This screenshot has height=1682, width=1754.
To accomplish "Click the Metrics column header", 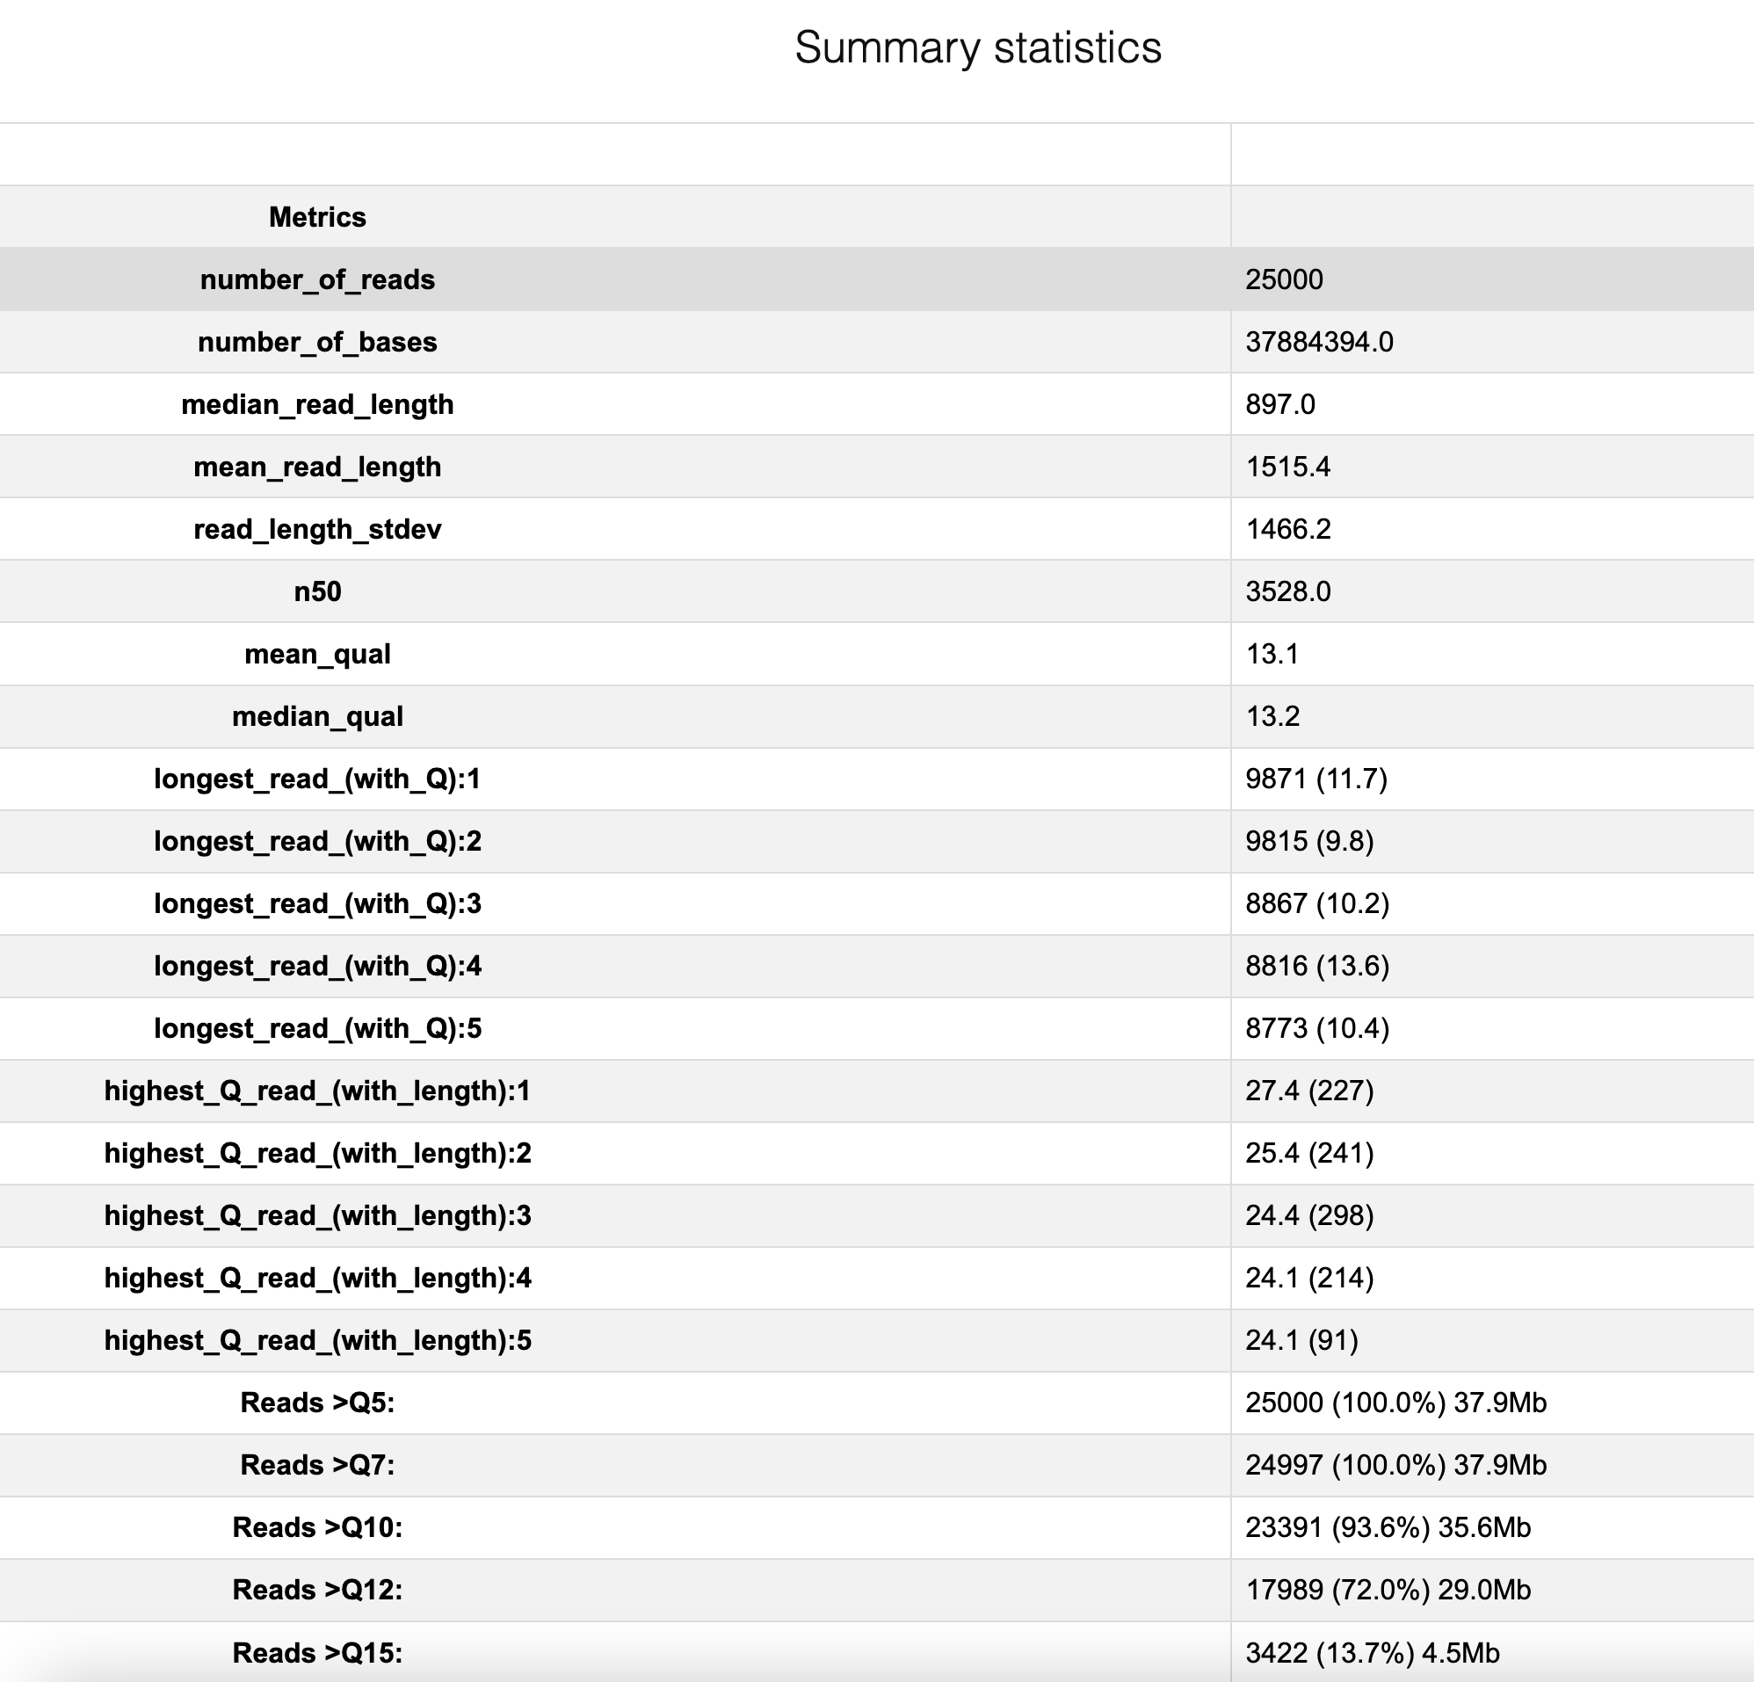I will coord(317,218).
